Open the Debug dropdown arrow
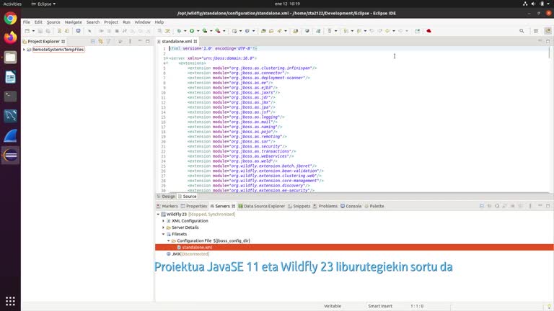This screenshot has width=554, height=311. 185,31
